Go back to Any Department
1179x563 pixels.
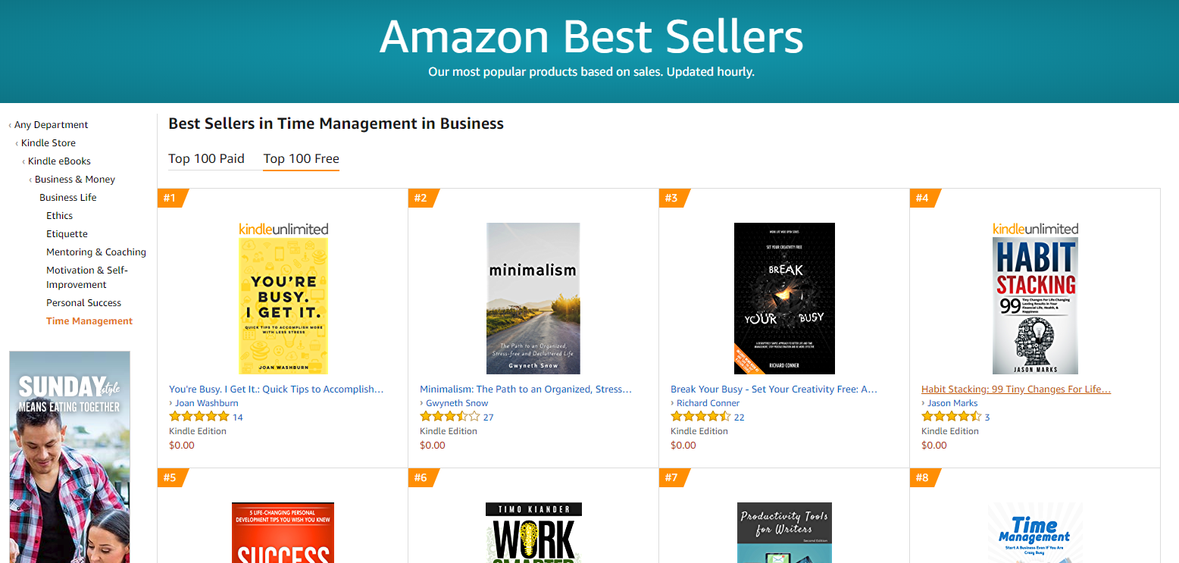[x=51, y=125]
